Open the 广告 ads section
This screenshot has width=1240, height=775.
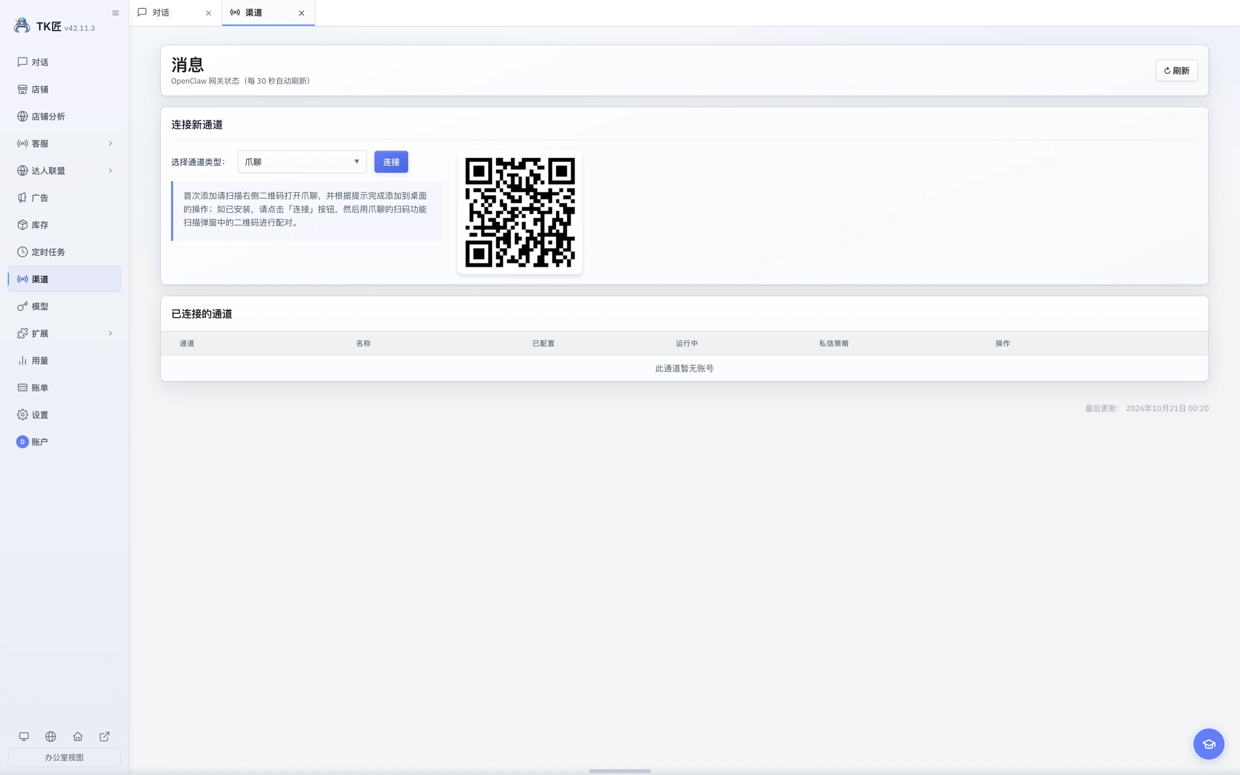click(x=64, y=198)
